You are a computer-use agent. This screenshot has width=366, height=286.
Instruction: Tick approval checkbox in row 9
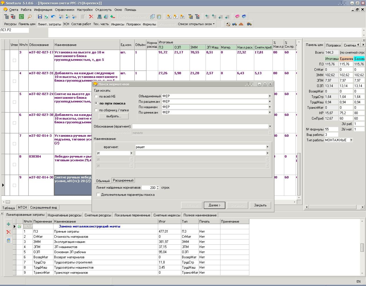(14, 185)
